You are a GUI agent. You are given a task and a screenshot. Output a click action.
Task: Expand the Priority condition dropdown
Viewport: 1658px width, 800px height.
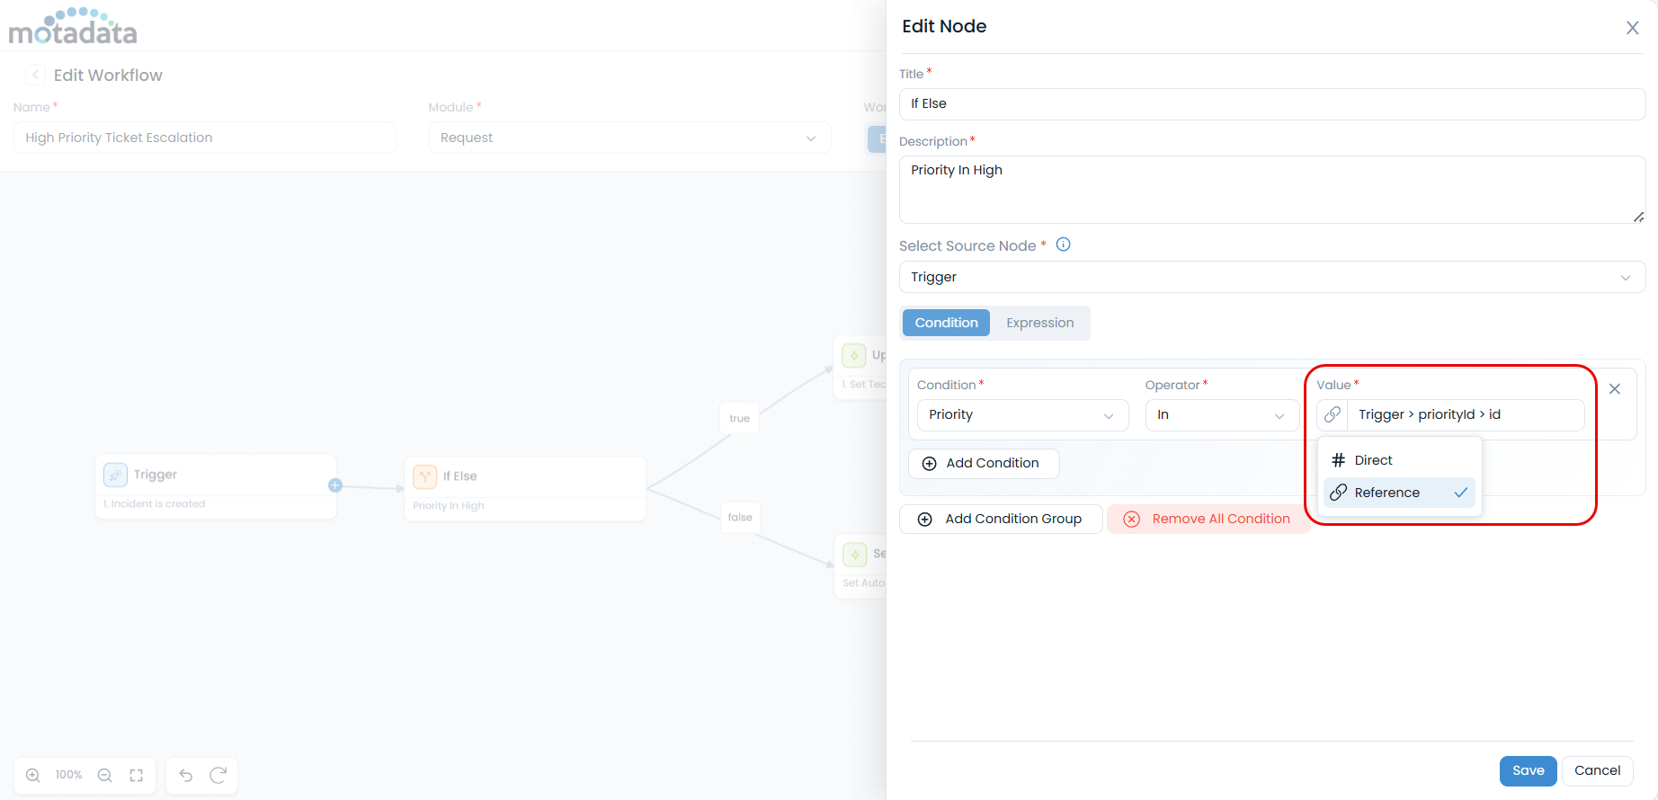(x=1021, y=414)
